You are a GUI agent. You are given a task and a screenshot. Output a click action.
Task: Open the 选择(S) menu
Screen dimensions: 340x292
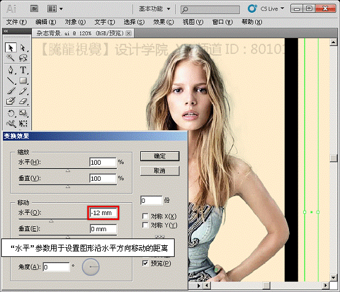coord(134,22)
